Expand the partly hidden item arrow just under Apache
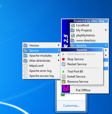Image resolution: width=112 pixels, height=114 pixels. coord(106,50)
